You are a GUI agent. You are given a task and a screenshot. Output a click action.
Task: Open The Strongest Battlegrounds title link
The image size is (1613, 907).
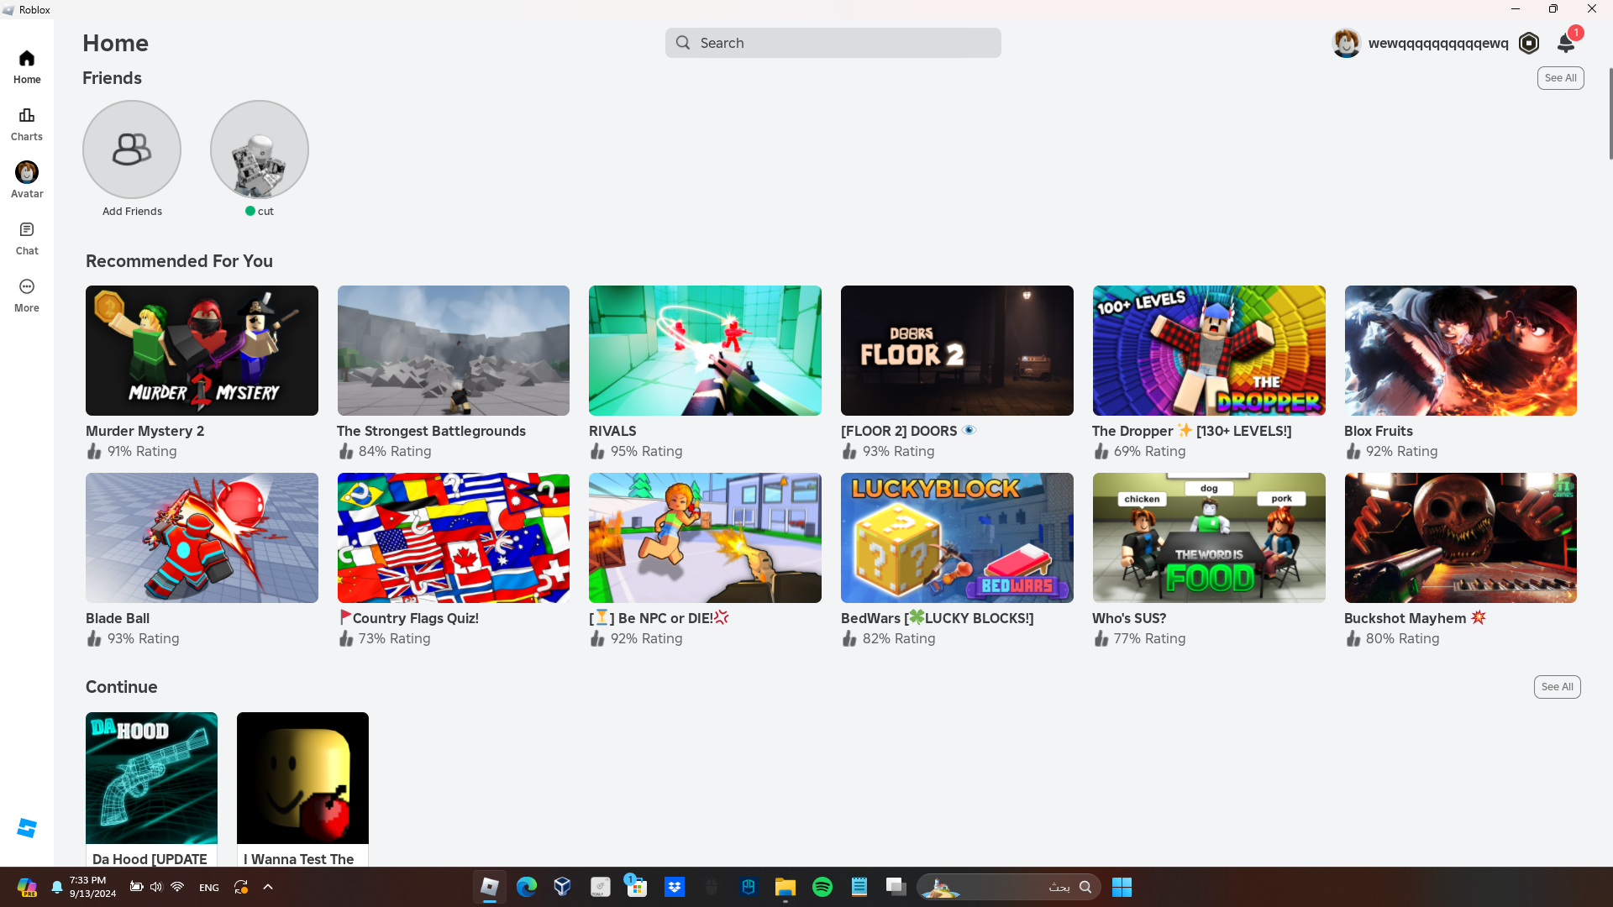[x=431, y=431]
